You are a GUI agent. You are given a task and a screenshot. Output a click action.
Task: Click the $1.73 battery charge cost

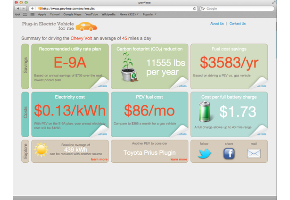(238, 112)
